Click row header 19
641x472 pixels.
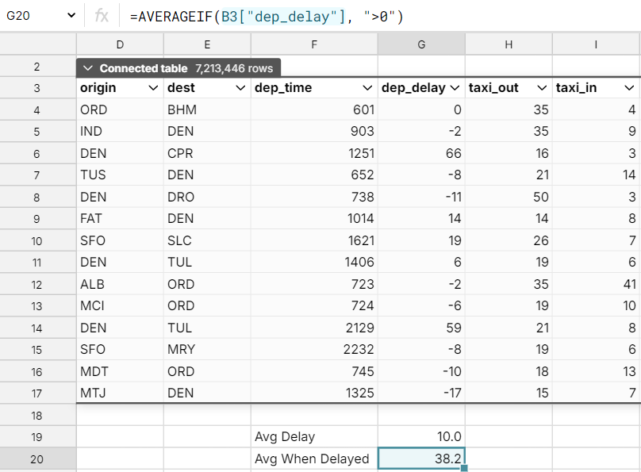(x=37, y=436)
